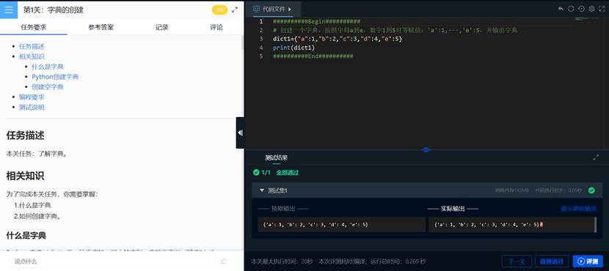609x271 pixels.
Task: Jump to the 测试说明 link
Action: tap(32, 107)
